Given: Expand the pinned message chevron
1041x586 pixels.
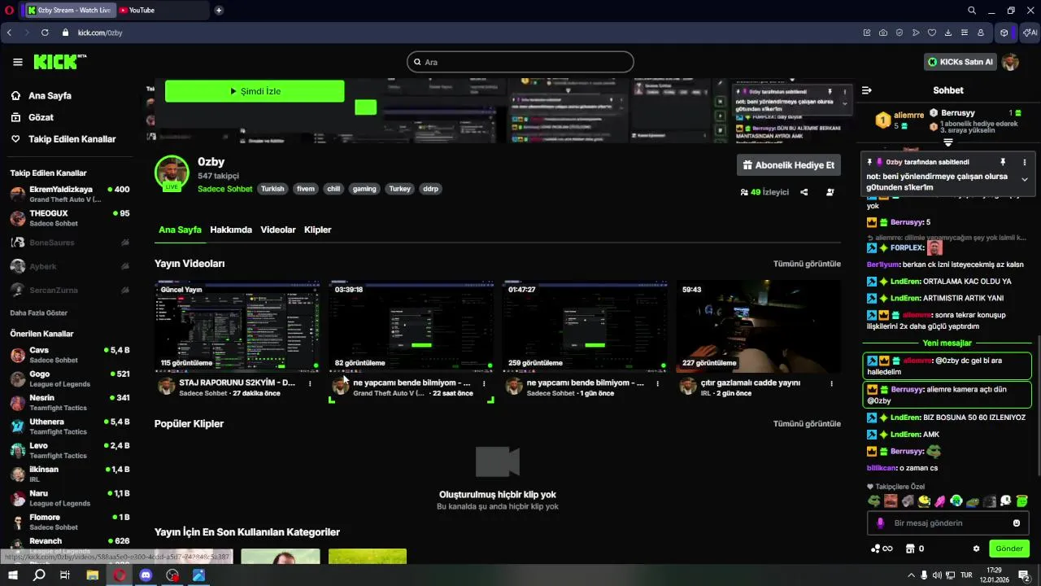Looking at the screenshot, I should point(1025,180).
